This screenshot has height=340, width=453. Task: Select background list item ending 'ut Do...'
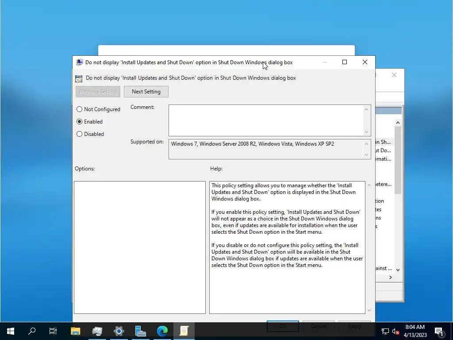point(383,151)
